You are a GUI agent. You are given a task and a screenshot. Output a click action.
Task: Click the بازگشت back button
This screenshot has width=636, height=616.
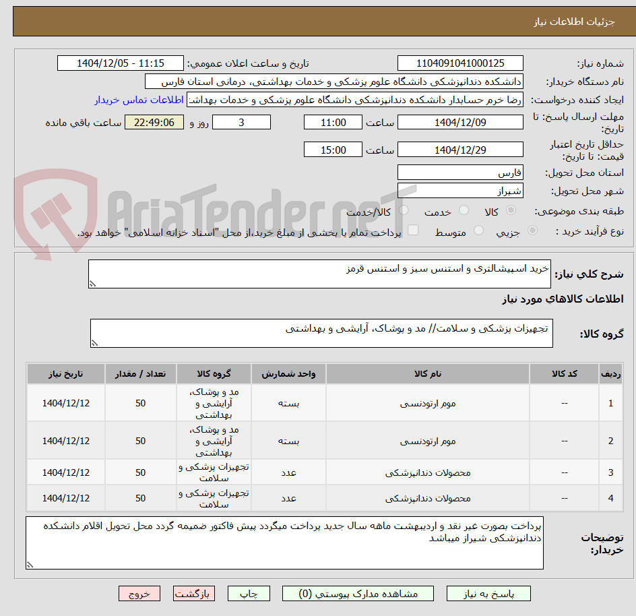point(194,594)
